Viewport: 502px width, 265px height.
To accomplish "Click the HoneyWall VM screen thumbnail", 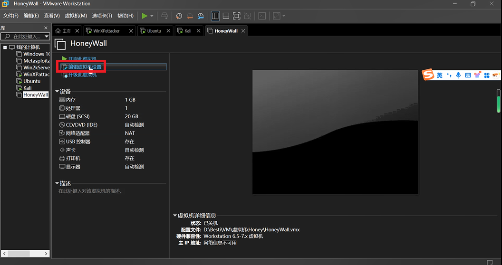I will pos(335,132).
